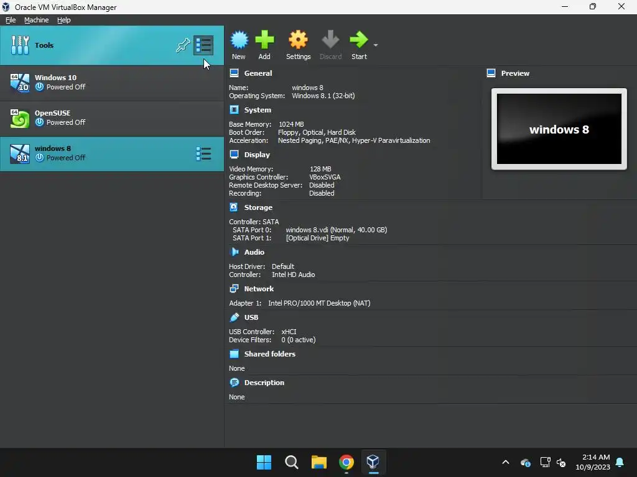Click the Tools wrench icon
The image size is (637, 477).
[x=20, y=45]
